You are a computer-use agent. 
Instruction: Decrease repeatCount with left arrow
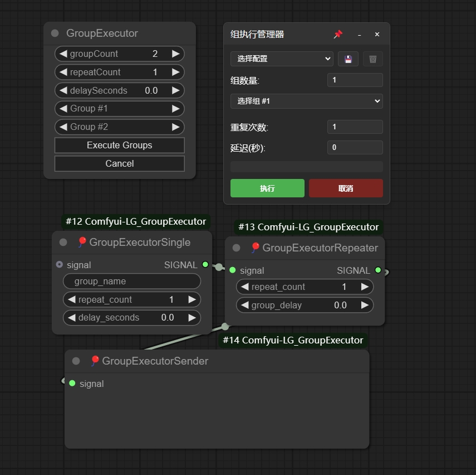(x=63, y=72)
